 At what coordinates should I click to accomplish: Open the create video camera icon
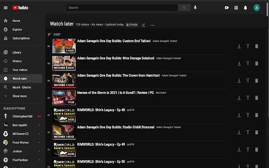[x=227, y=8]
